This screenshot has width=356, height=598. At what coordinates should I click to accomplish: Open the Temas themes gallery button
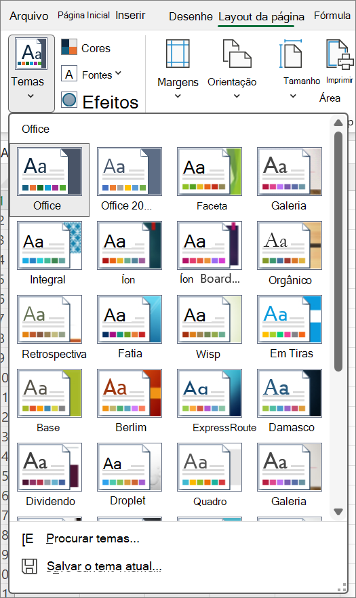pos(31,74)
